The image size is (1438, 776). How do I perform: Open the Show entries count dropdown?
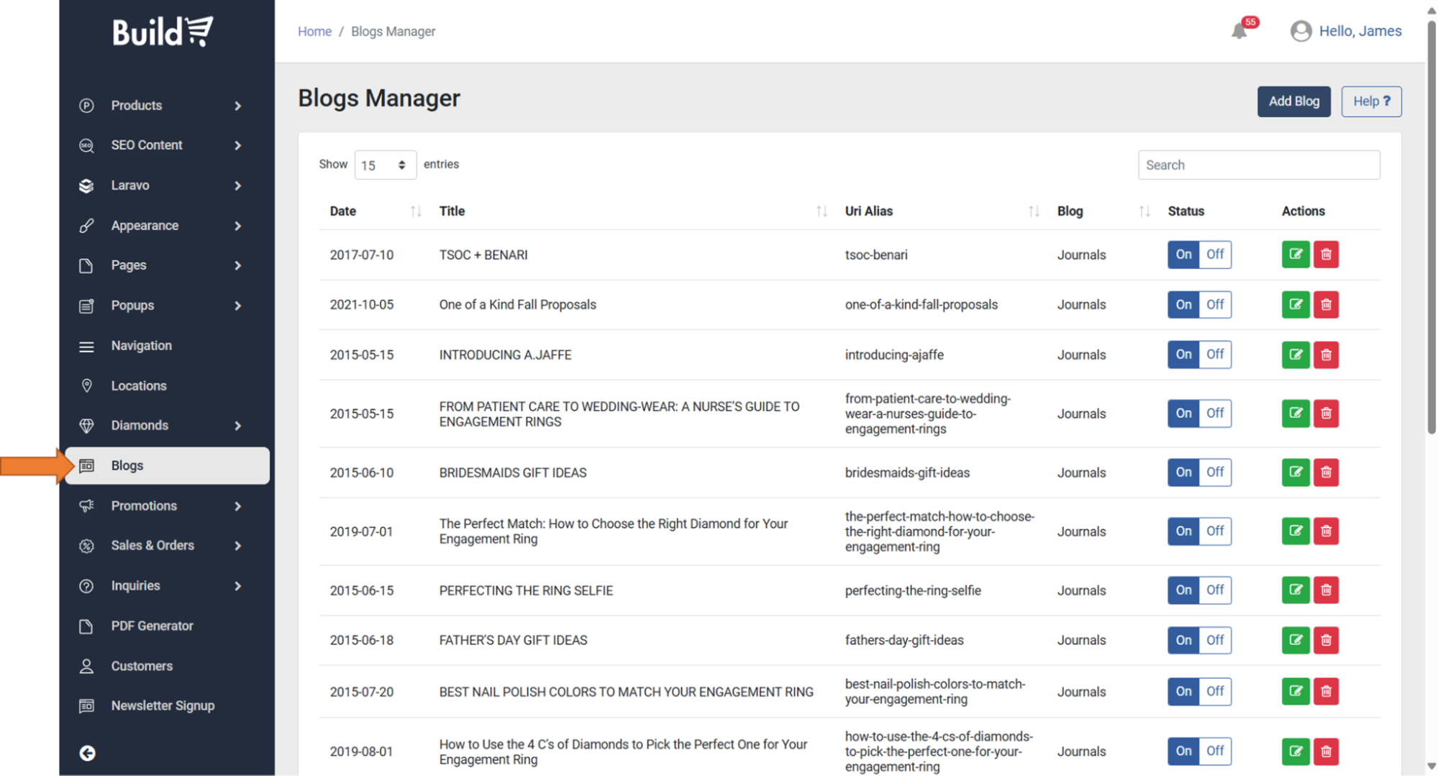pos(384,165)
